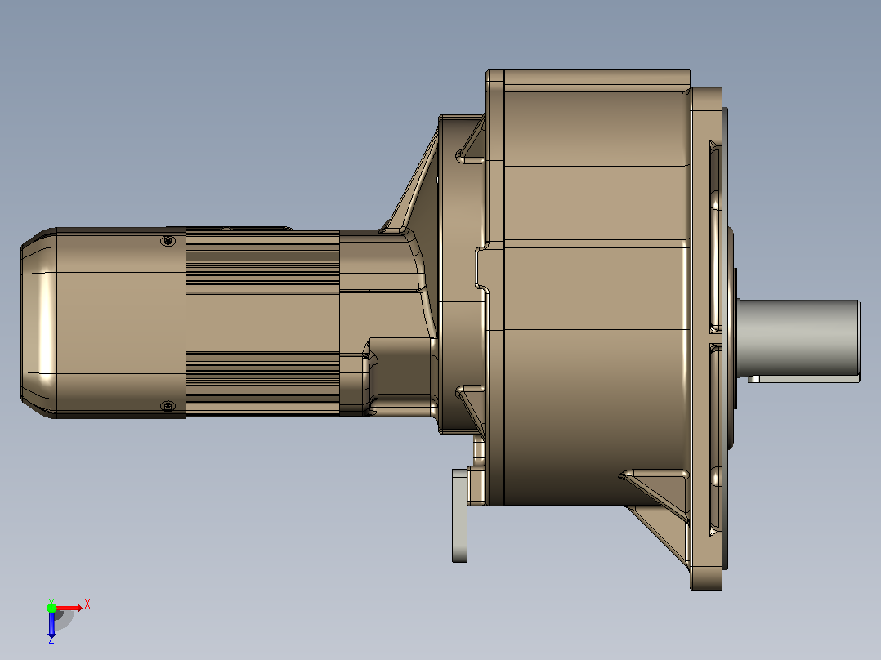Select the lower screw on the motor cover

click(168, 406)
